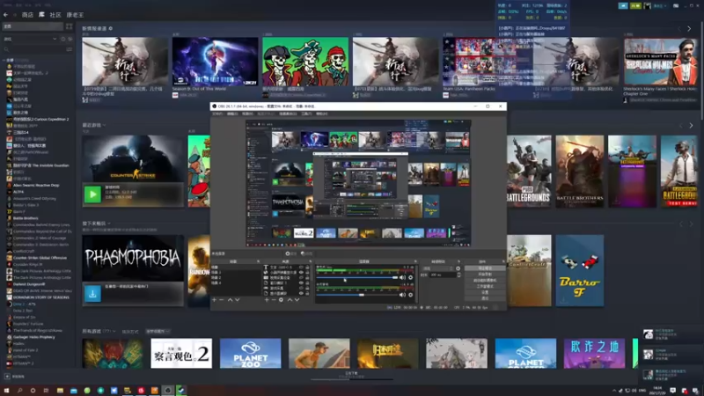
Task: Expand the 接下来畅玩 shelf dropdown
Action: tap(109, 224)
